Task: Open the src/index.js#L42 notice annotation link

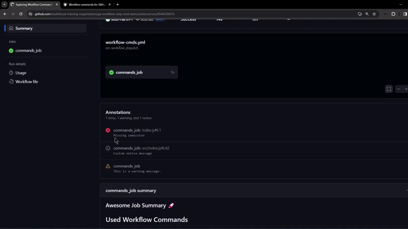Action: click(155, 148)
